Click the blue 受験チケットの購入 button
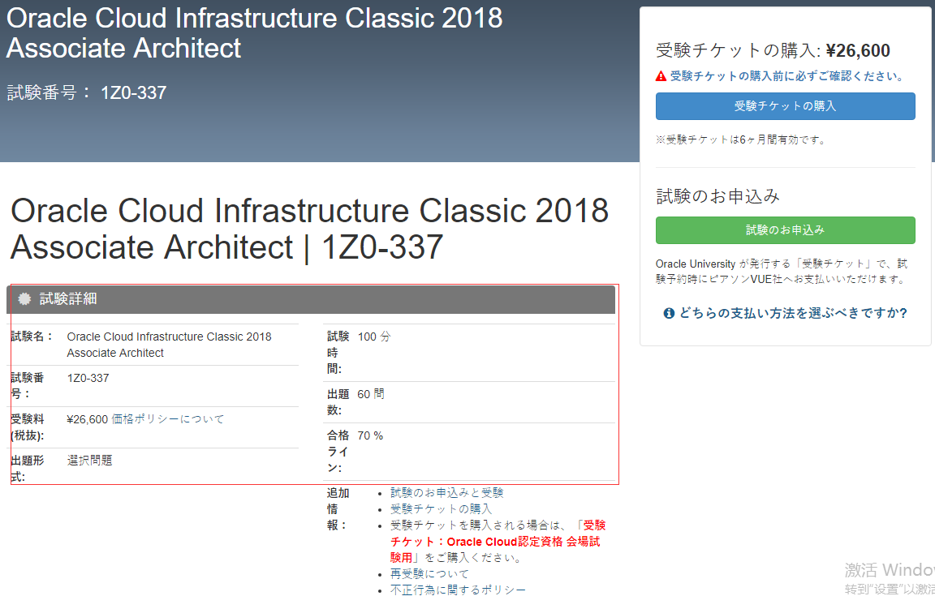 coord(786,106)
